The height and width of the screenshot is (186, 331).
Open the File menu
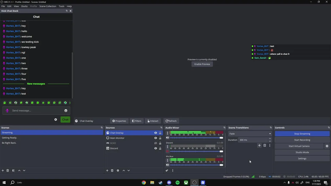tap(3, 6)
